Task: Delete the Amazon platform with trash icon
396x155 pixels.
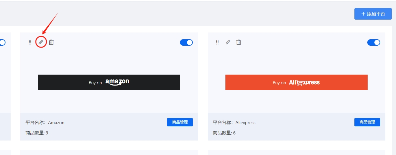Action: pos(51,42)
